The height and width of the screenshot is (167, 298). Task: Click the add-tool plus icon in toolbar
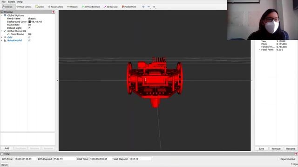click(143, 7)
